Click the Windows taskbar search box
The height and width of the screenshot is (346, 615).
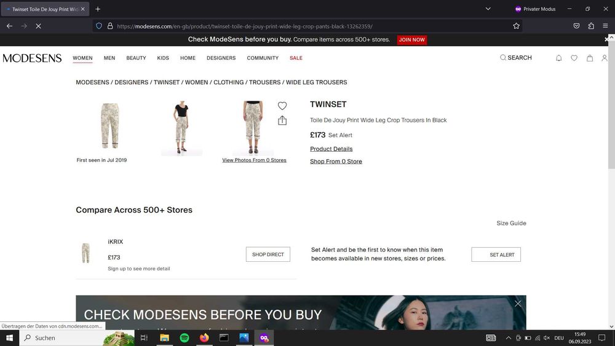tap(76, 338)
